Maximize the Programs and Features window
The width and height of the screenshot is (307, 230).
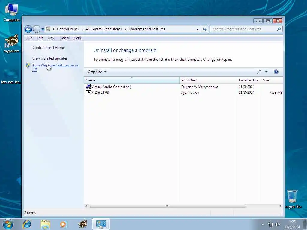(268, 21)
